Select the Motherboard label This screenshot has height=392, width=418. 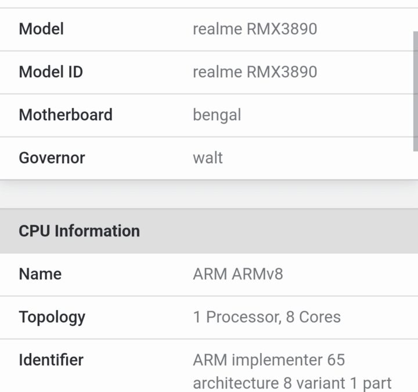click(66, 115)
